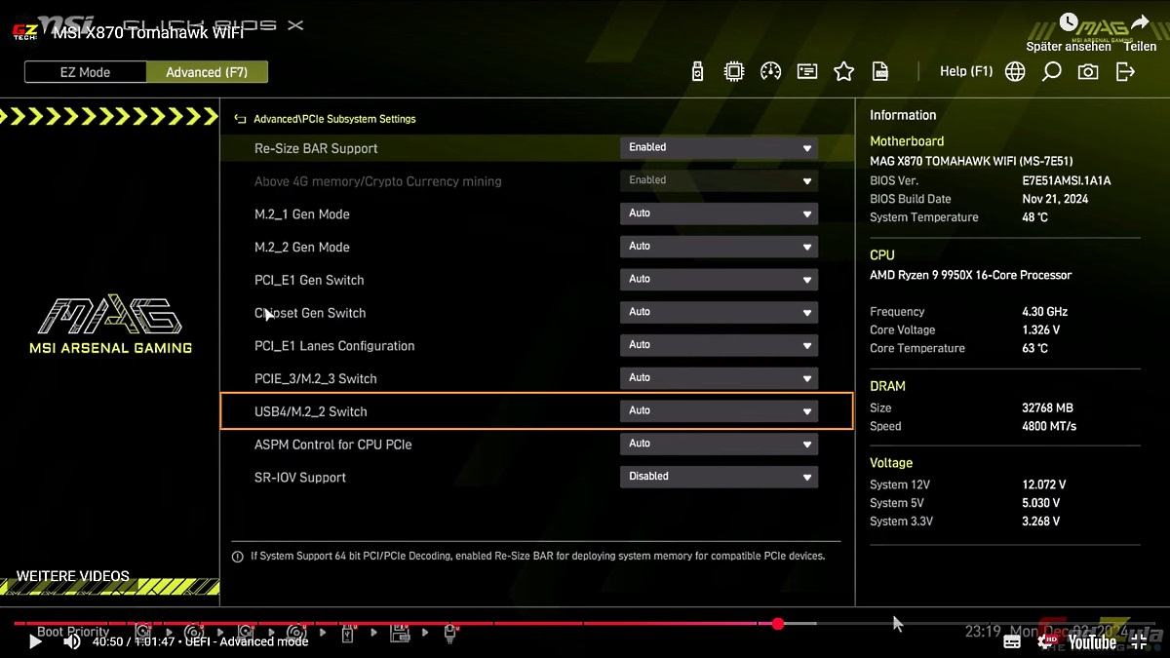Image resolution: width=1170 pixels, height=658 pixels.
Task: Open MSI X870 Tomahawk WiFi video title
Action: (x=148, y=32)
